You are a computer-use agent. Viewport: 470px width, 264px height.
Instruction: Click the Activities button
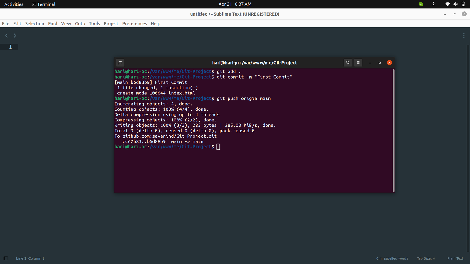14,4
